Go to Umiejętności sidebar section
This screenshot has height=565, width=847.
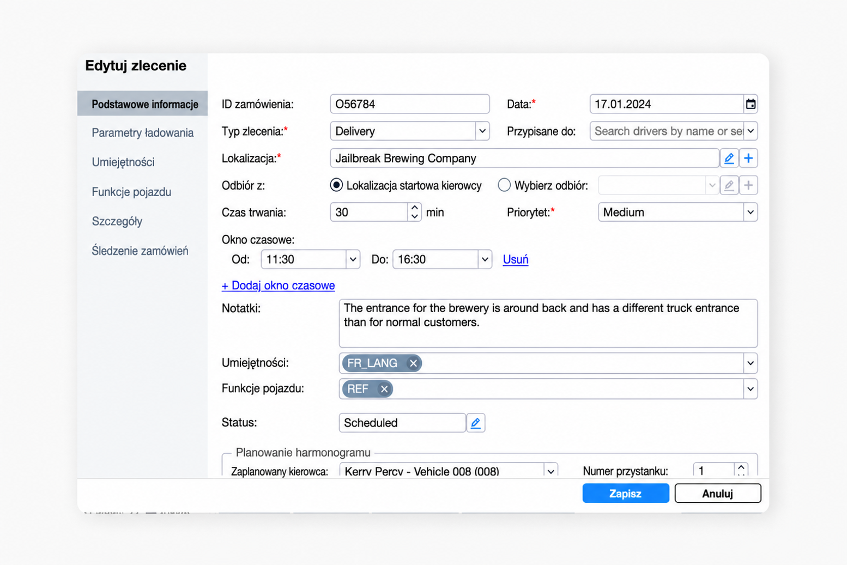click(123, 162)
